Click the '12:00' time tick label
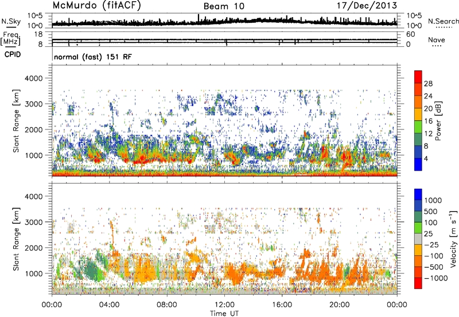Screen dimensions: 459x317 (x=224, y=305)
